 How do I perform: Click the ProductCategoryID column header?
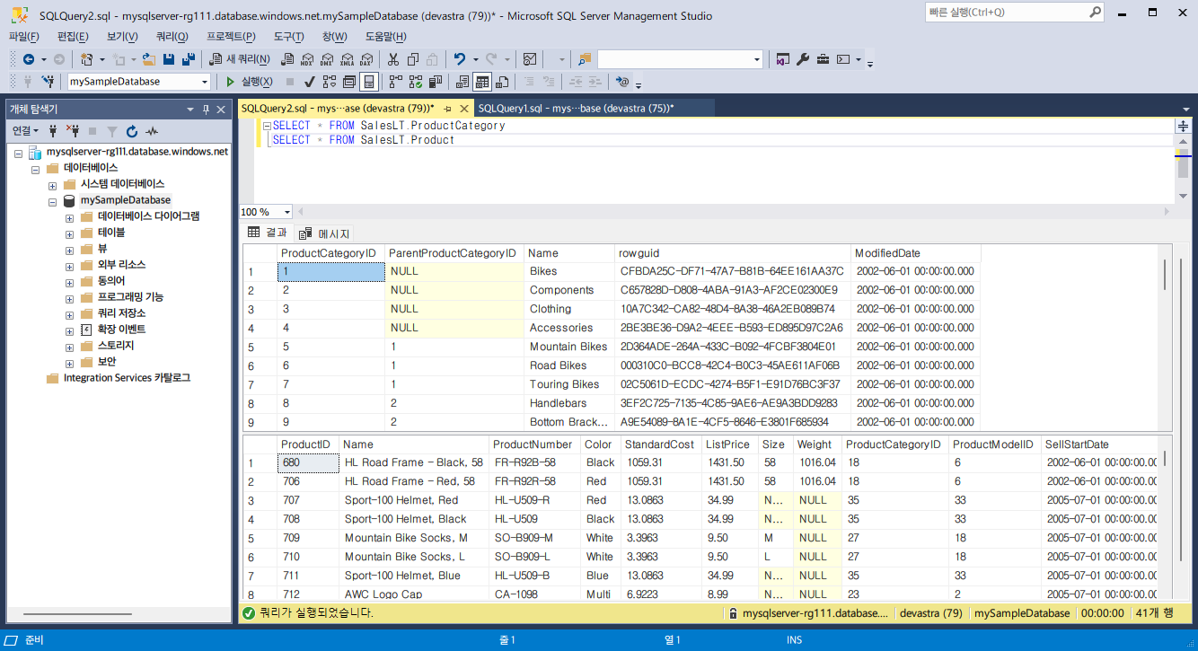pyautogui.click(x=330, y=253)
